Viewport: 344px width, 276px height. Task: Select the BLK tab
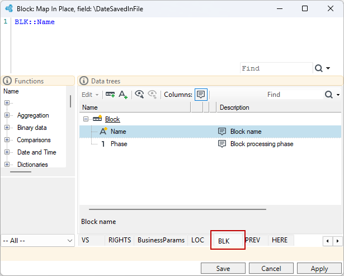click(228, 241)
